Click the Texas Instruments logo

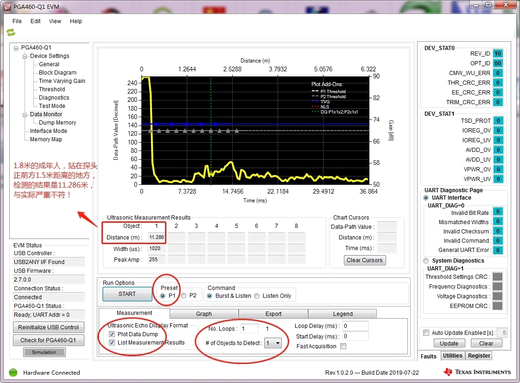(477, 372)
